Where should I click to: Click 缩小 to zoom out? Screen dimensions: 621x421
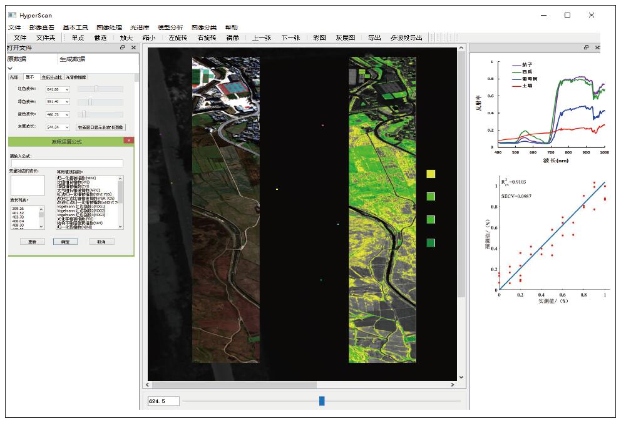pos(149,37)
